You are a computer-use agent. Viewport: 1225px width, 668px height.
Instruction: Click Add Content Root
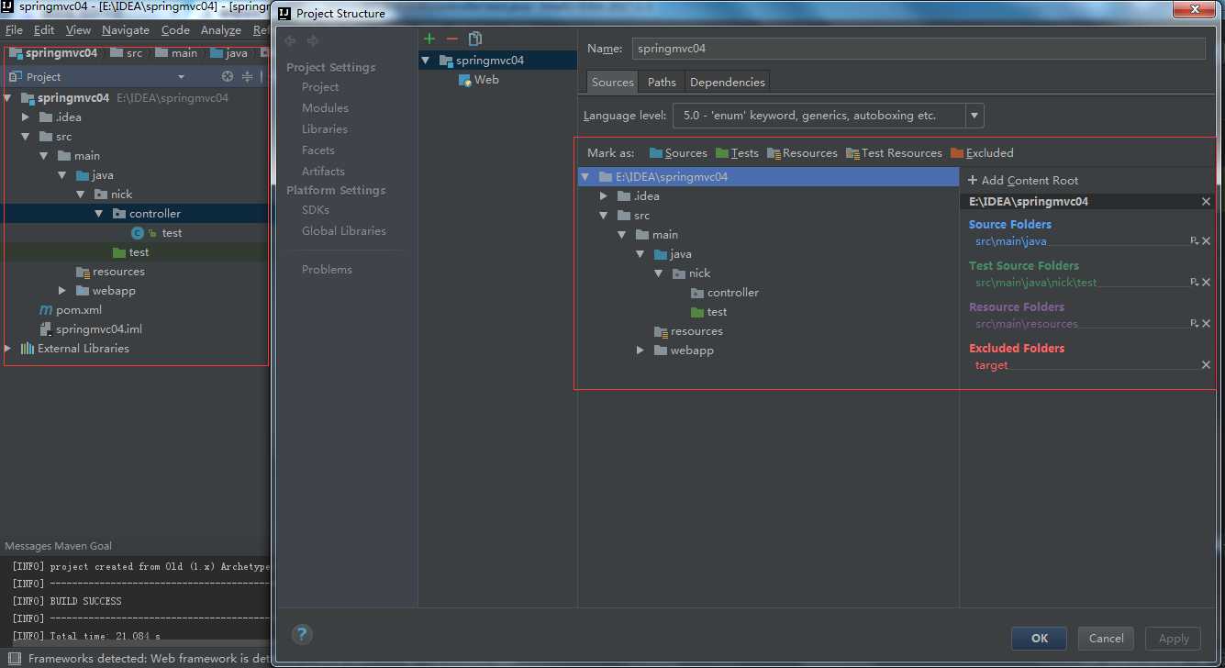[1023, 181]
